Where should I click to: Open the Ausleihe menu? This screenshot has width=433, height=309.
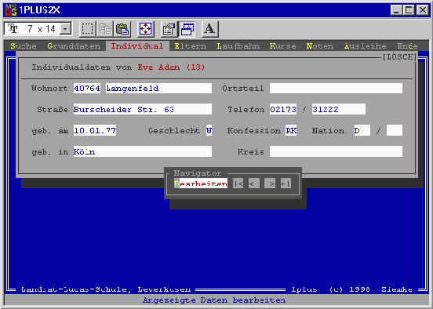click(x=365, y=45)
